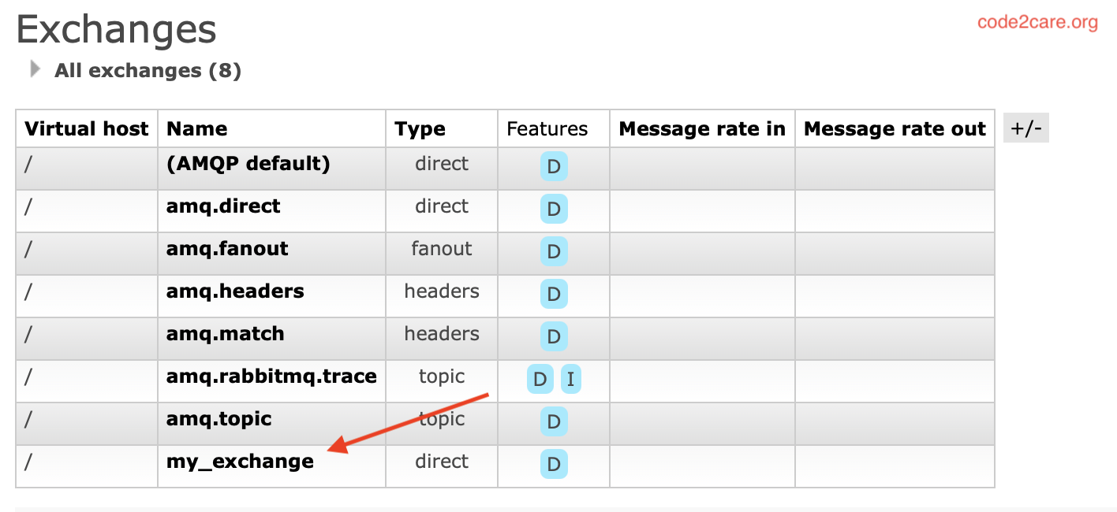Viewport: 1117px width, 512px height.
Task: Click the D badge for amq.headers exchange
Action: click(553, 294)
